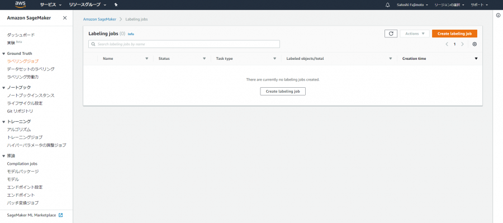503x223 pixels.
Task: Open the サービス menu
Action: click(x=51, y=5)
